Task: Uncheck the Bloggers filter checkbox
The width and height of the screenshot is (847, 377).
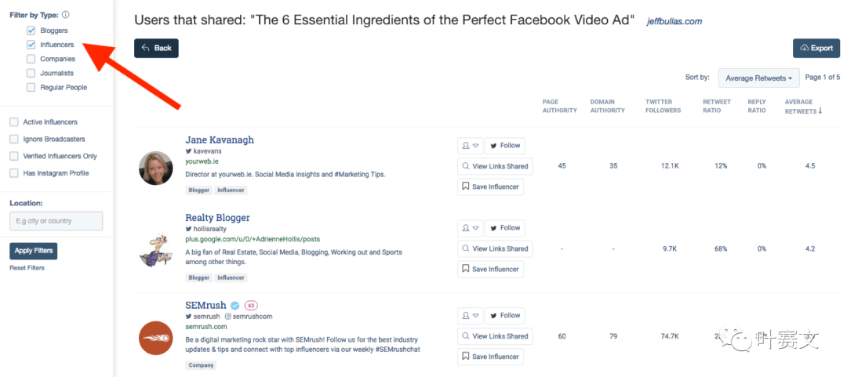Action: pyautogui.click(x=31, y=31)
